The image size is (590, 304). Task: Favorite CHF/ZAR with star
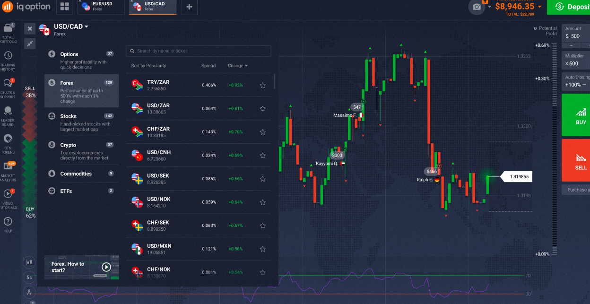point(262,132)
